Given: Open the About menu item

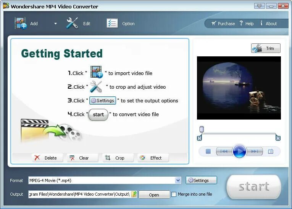Looking at the screenshot, I should [269, 23].
